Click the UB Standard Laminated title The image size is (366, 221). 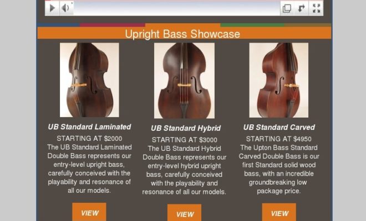coord(89,127)
